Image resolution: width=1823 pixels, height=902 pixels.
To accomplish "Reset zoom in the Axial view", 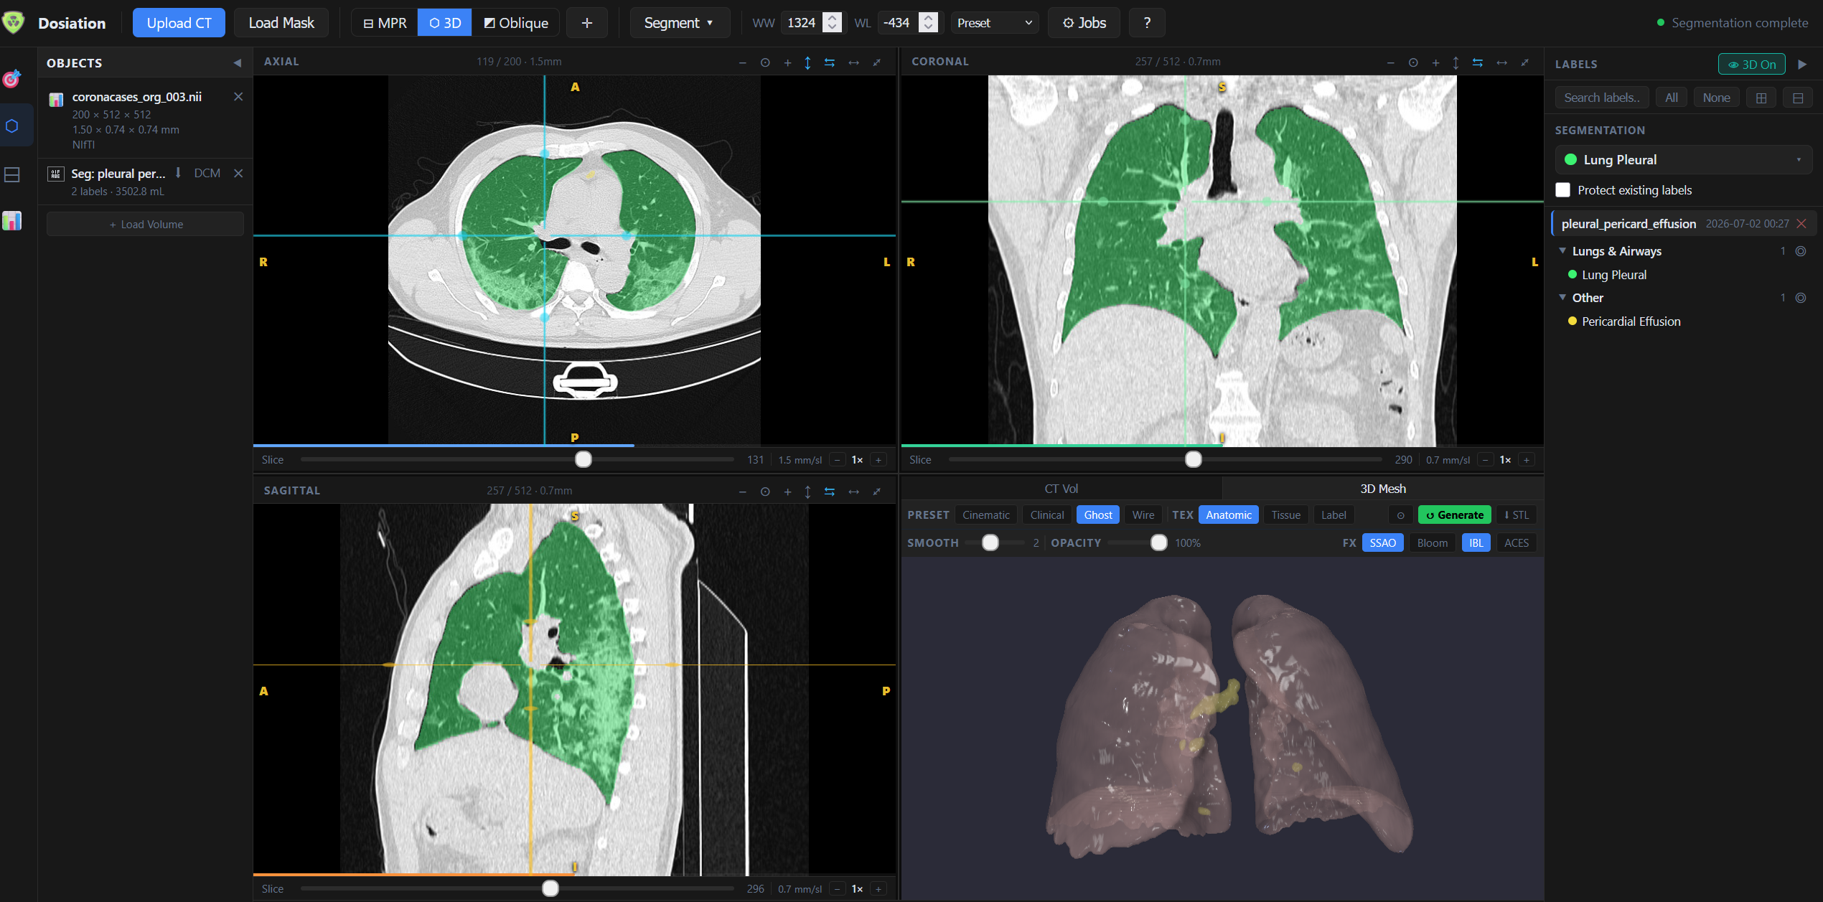I will (765, 62).
